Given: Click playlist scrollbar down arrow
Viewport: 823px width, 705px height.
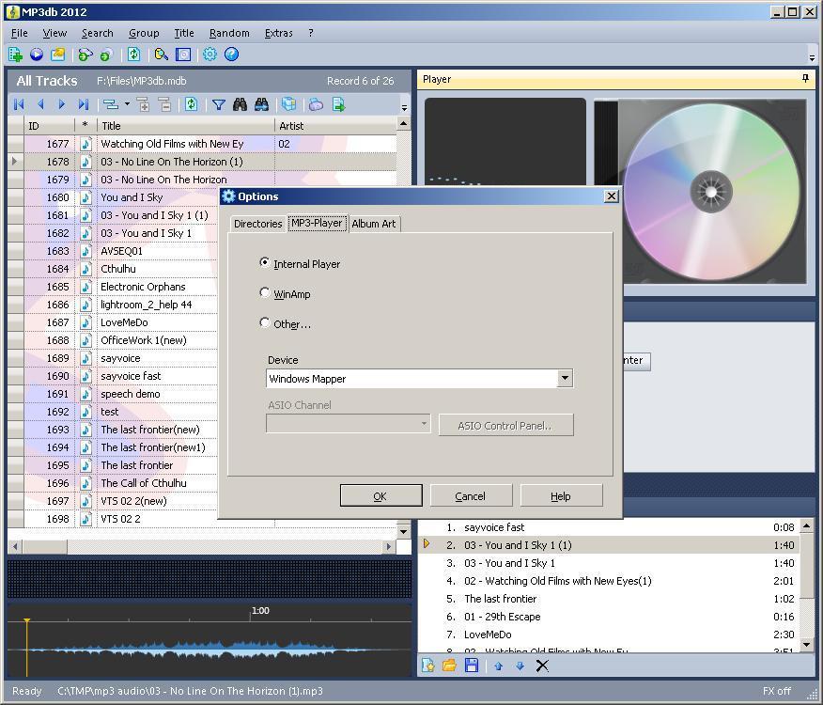Looking at the screenshot, I should click(807, 644).
